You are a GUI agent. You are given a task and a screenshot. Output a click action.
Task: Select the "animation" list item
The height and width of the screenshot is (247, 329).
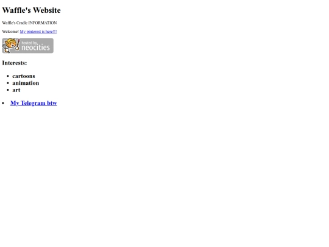(26, 83)
